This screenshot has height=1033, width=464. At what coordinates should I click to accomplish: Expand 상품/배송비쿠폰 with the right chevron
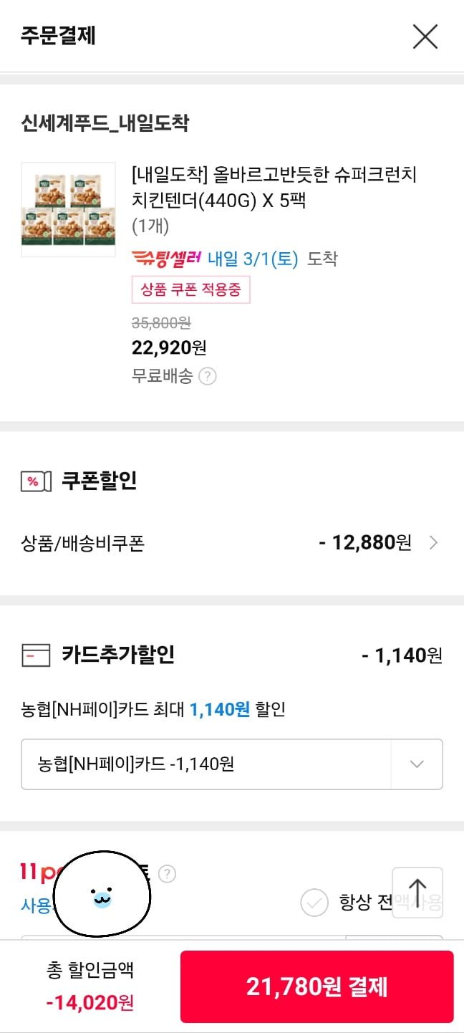433,543
